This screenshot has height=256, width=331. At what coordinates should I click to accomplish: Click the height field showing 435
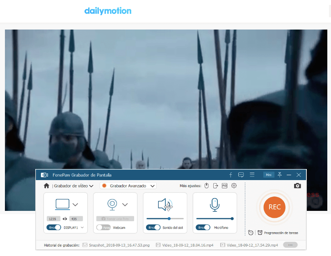(76, 219)
